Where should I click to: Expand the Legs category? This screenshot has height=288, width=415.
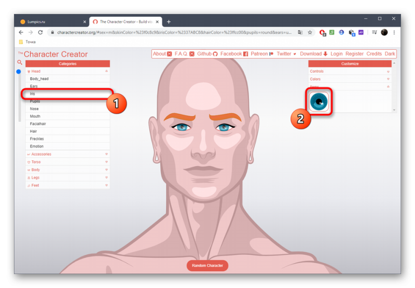pyautogui.click(x=67, y=177)
